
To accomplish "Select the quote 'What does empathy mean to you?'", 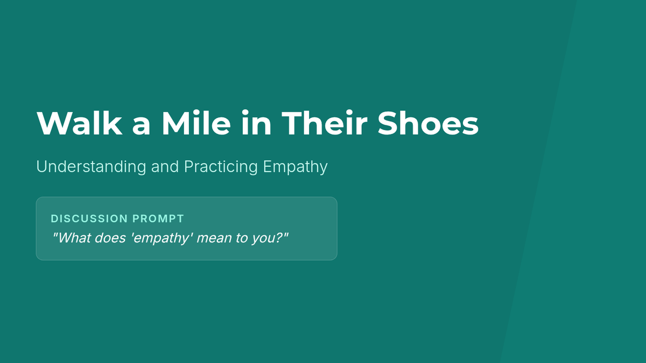I will [170, 238].
